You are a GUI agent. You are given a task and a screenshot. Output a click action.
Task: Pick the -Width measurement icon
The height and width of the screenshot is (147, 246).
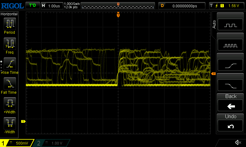point(10,125)
